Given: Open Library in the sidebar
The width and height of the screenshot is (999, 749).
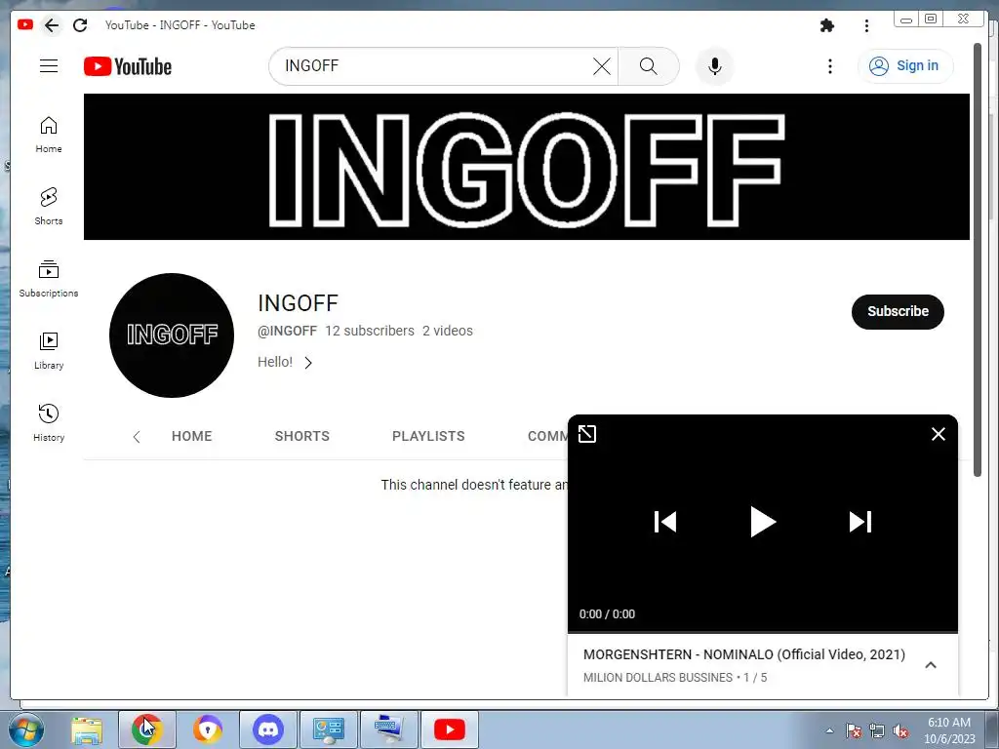Looking at the screenshot, I should (x=49, y=351).
